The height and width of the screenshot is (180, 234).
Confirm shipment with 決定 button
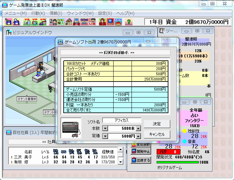pos(157,124)
